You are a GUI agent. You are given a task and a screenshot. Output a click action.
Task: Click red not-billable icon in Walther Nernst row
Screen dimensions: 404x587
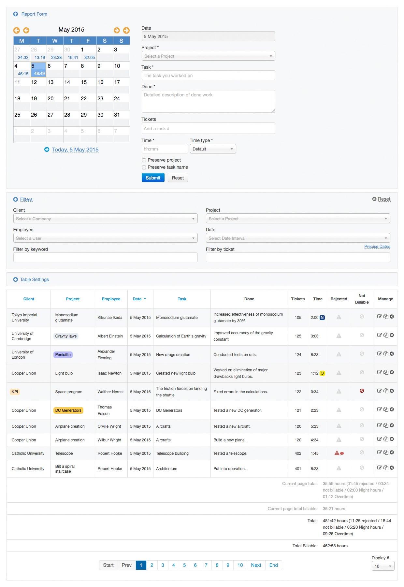pyautogui.click(x=362, y=391)
